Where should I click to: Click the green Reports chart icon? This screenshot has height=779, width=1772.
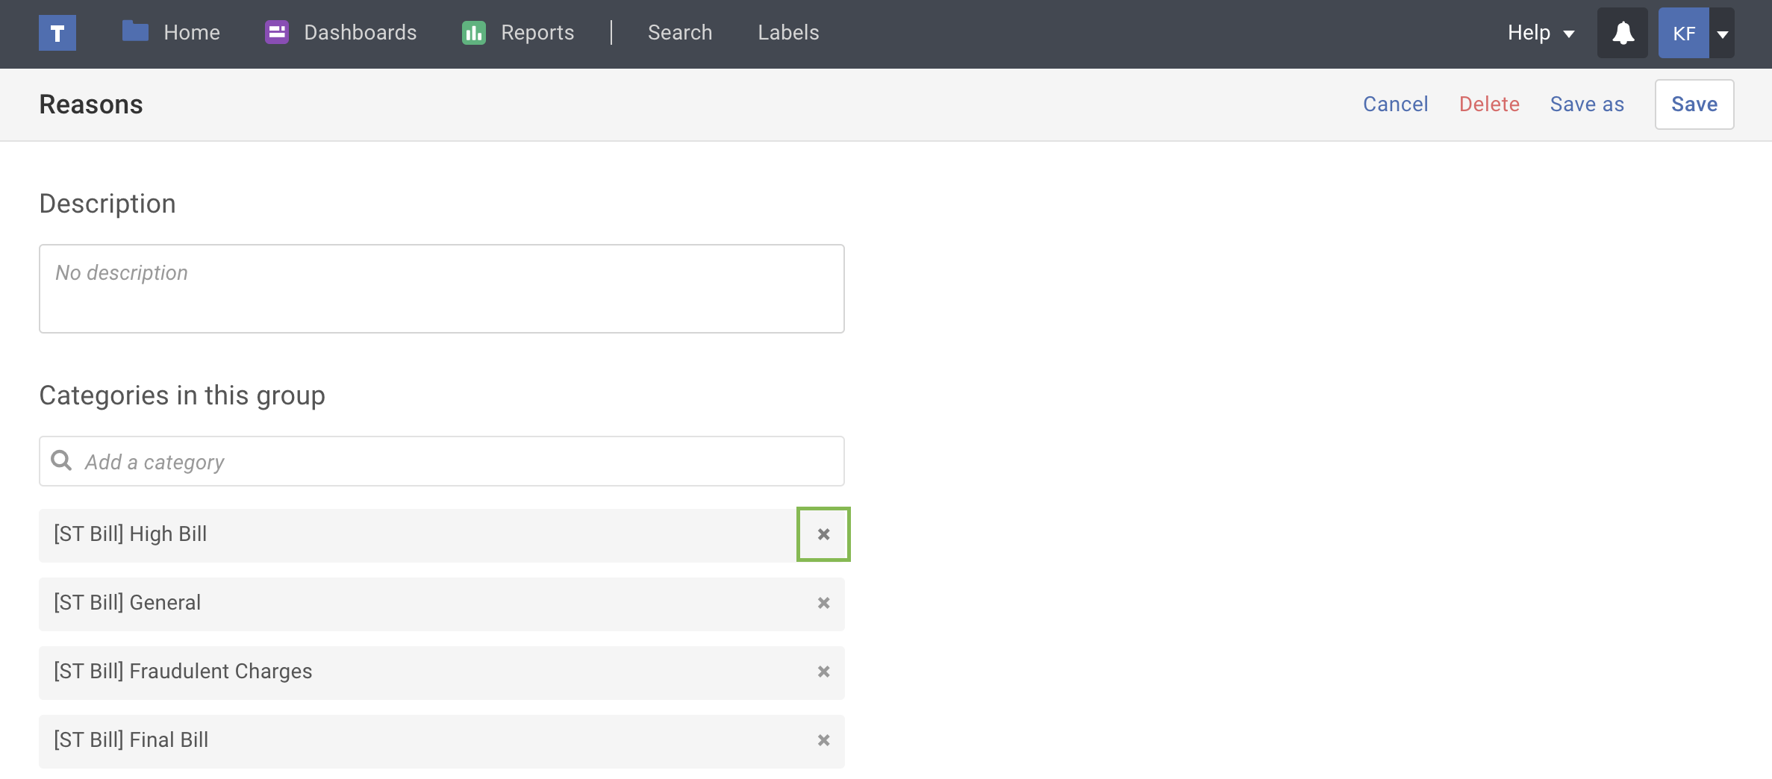pyautogui.click(x=474, y=33)
